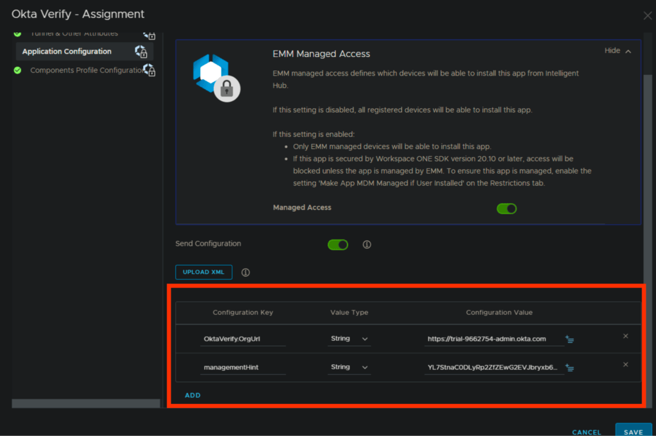Click the sidebar horizontal scrollbar
Image resolution: width=656 pixels, height=436 pixels.
tap(86, 403)
